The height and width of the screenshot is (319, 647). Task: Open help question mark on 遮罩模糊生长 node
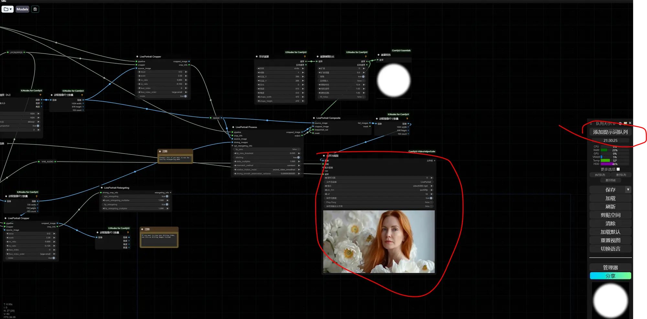tap(366, 57)
